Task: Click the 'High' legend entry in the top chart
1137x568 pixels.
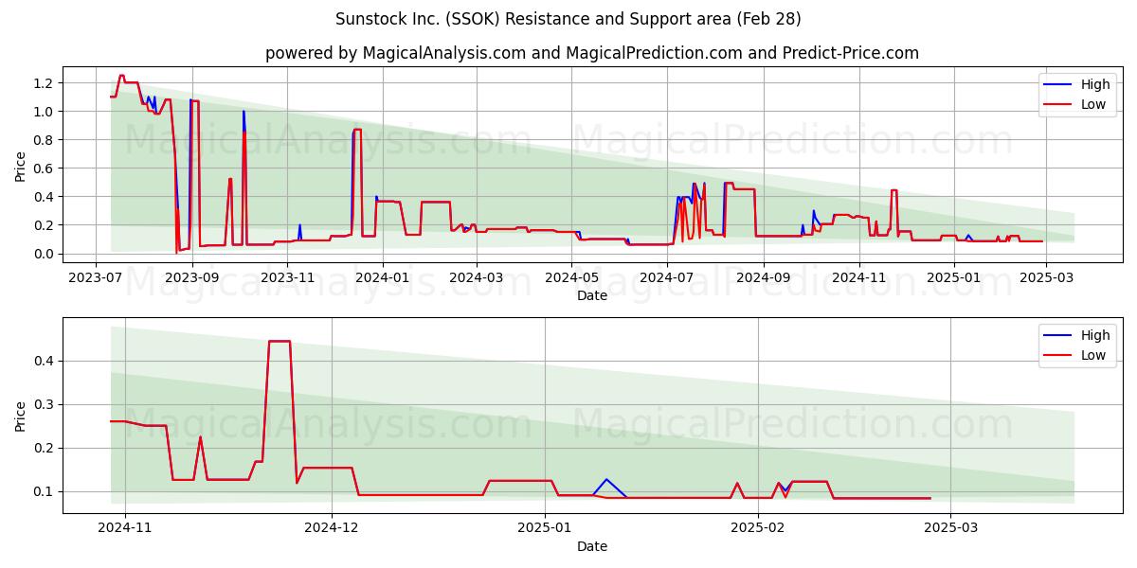Action: 1095,84
